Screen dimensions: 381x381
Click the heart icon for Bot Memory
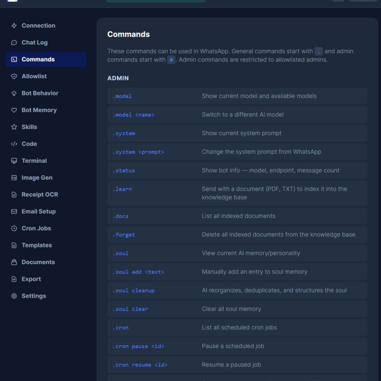tap(14, 110)
